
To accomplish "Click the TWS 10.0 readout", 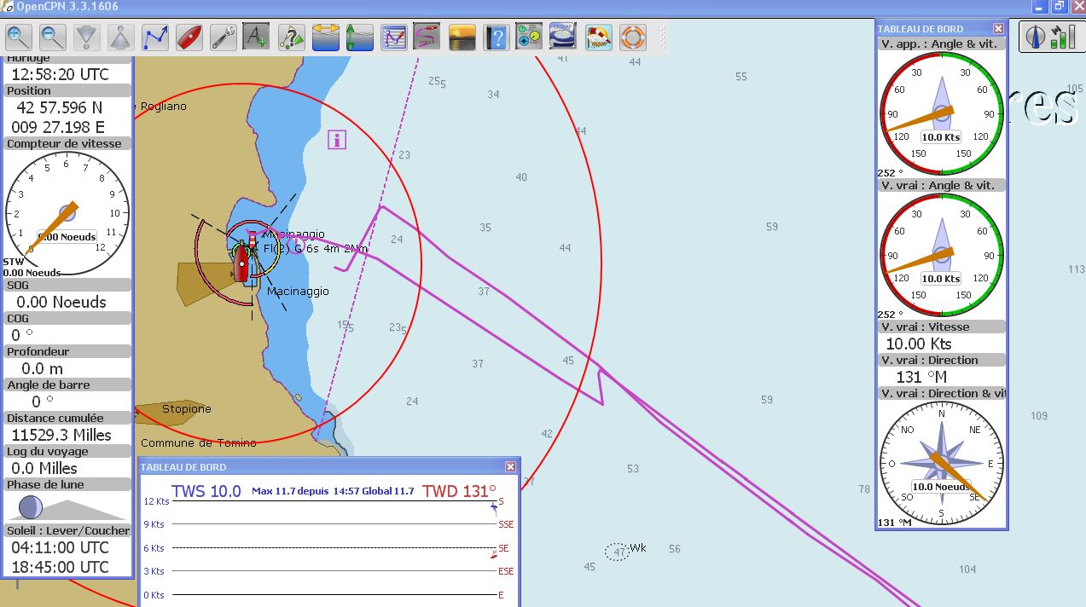I will (x=206, y=491).
